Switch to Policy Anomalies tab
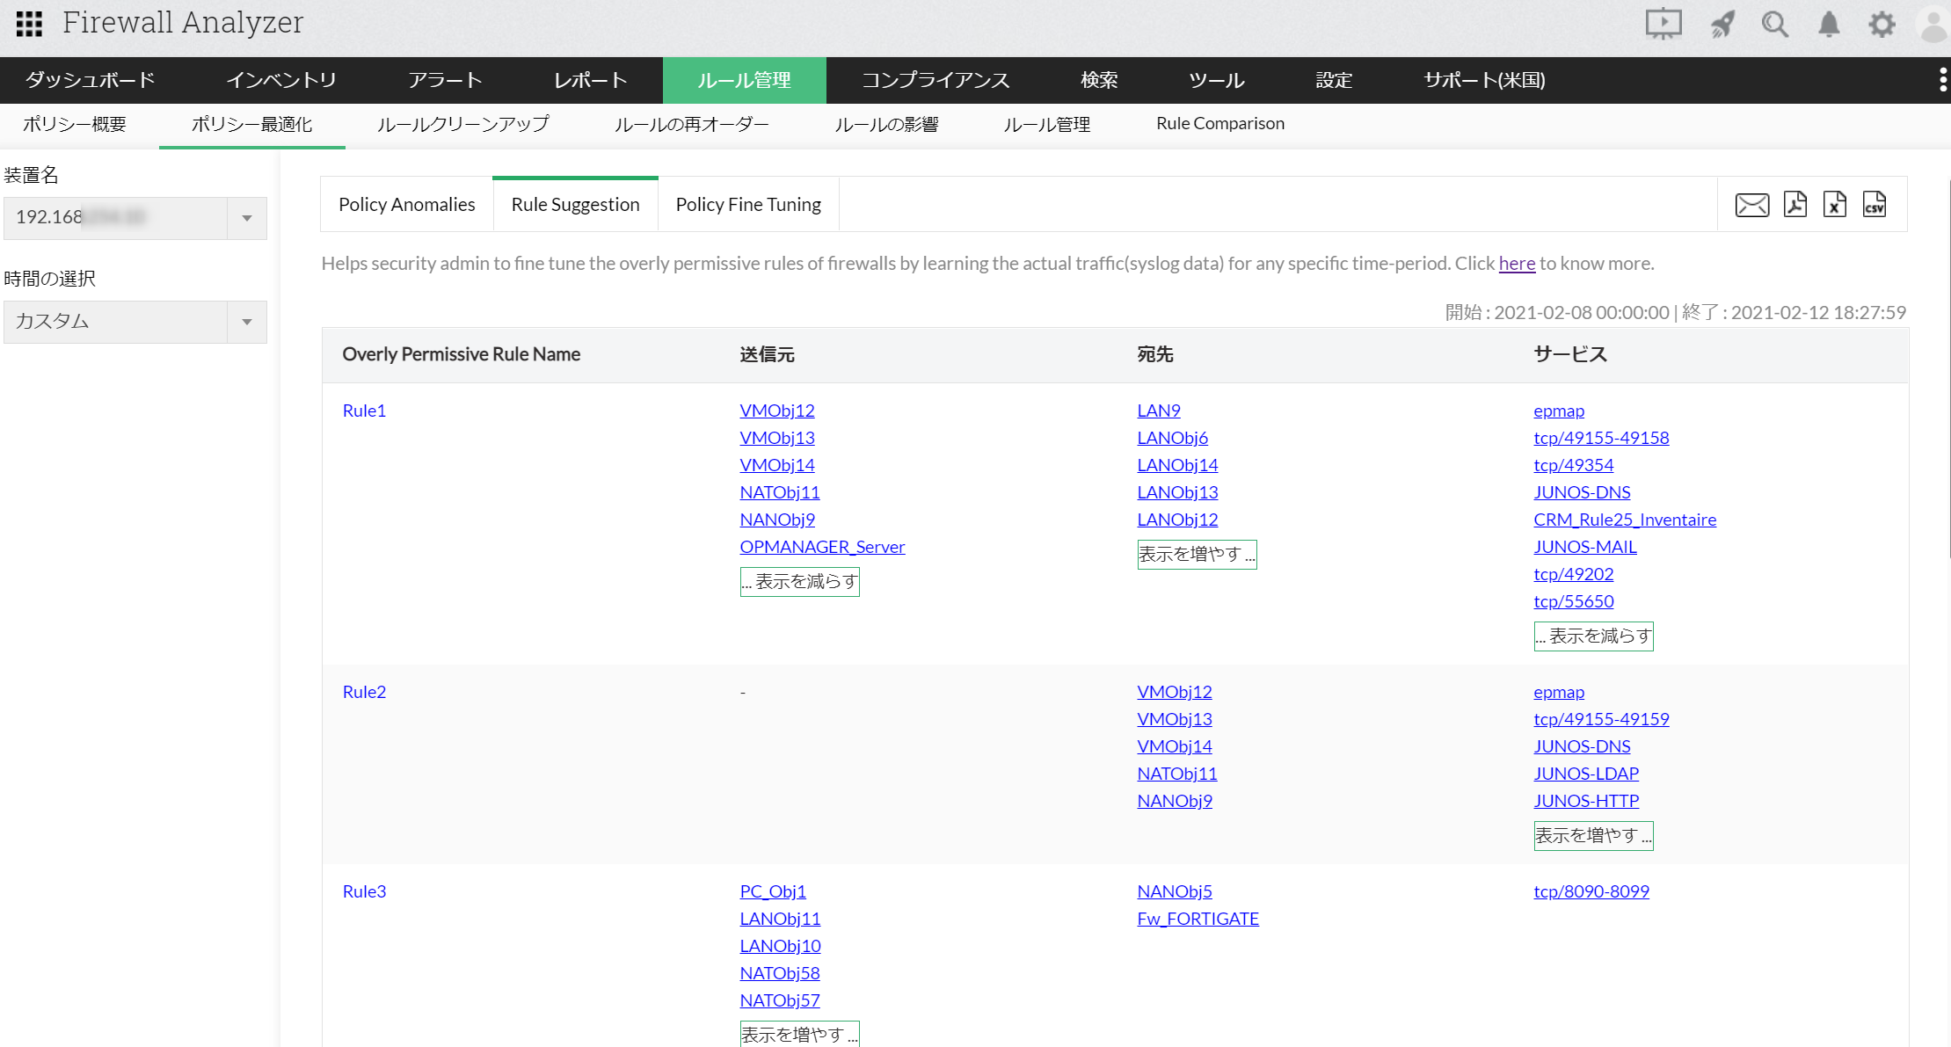The height and width of the screenshot is (1047, 1951). 406,205
